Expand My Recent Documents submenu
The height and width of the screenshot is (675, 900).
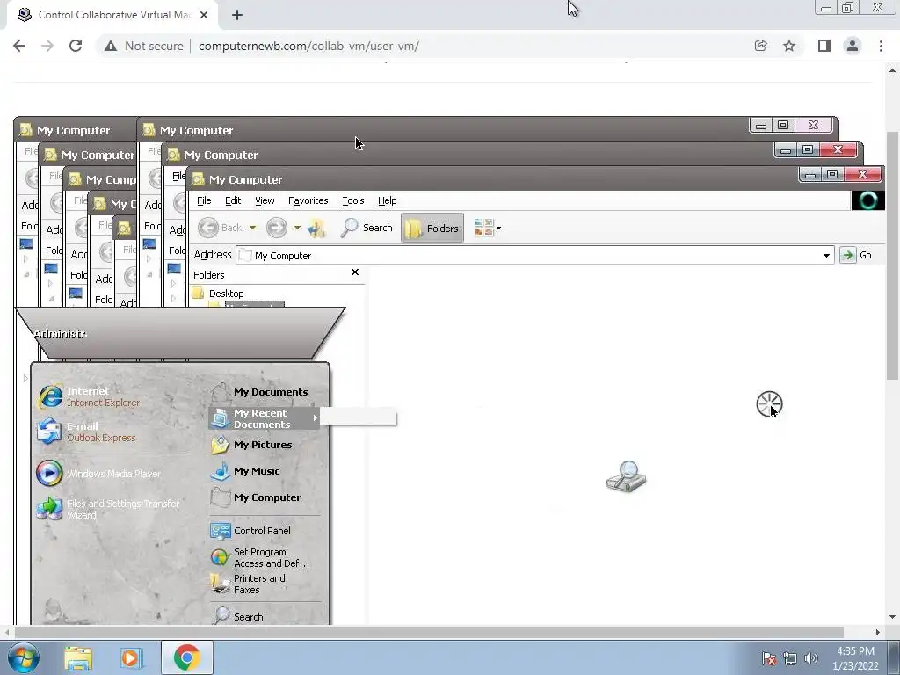264,418
